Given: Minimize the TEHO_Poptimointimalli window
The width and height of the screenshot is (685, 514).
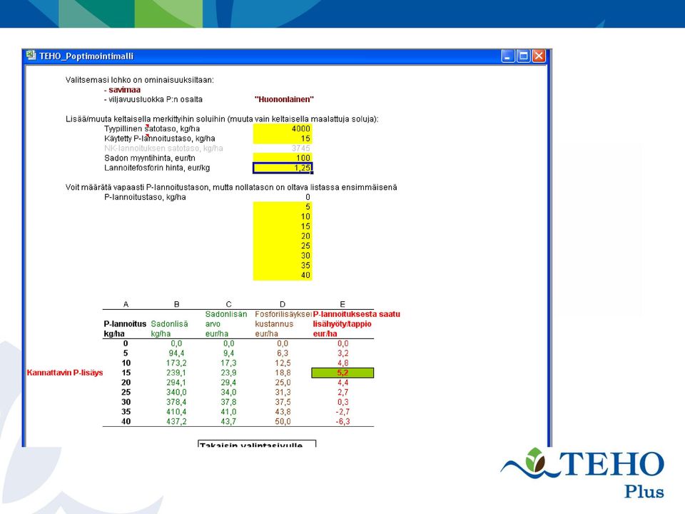Looking at the screenshot, I should 507,56.
